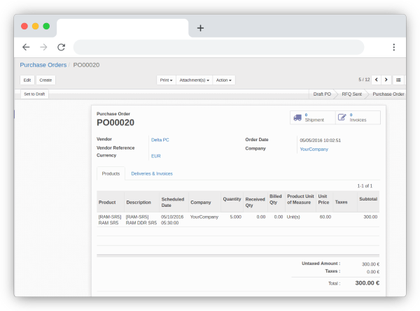Reload the page with the refresh icon
Viewport: 420px width, 311px height.
tap(62, 48)
